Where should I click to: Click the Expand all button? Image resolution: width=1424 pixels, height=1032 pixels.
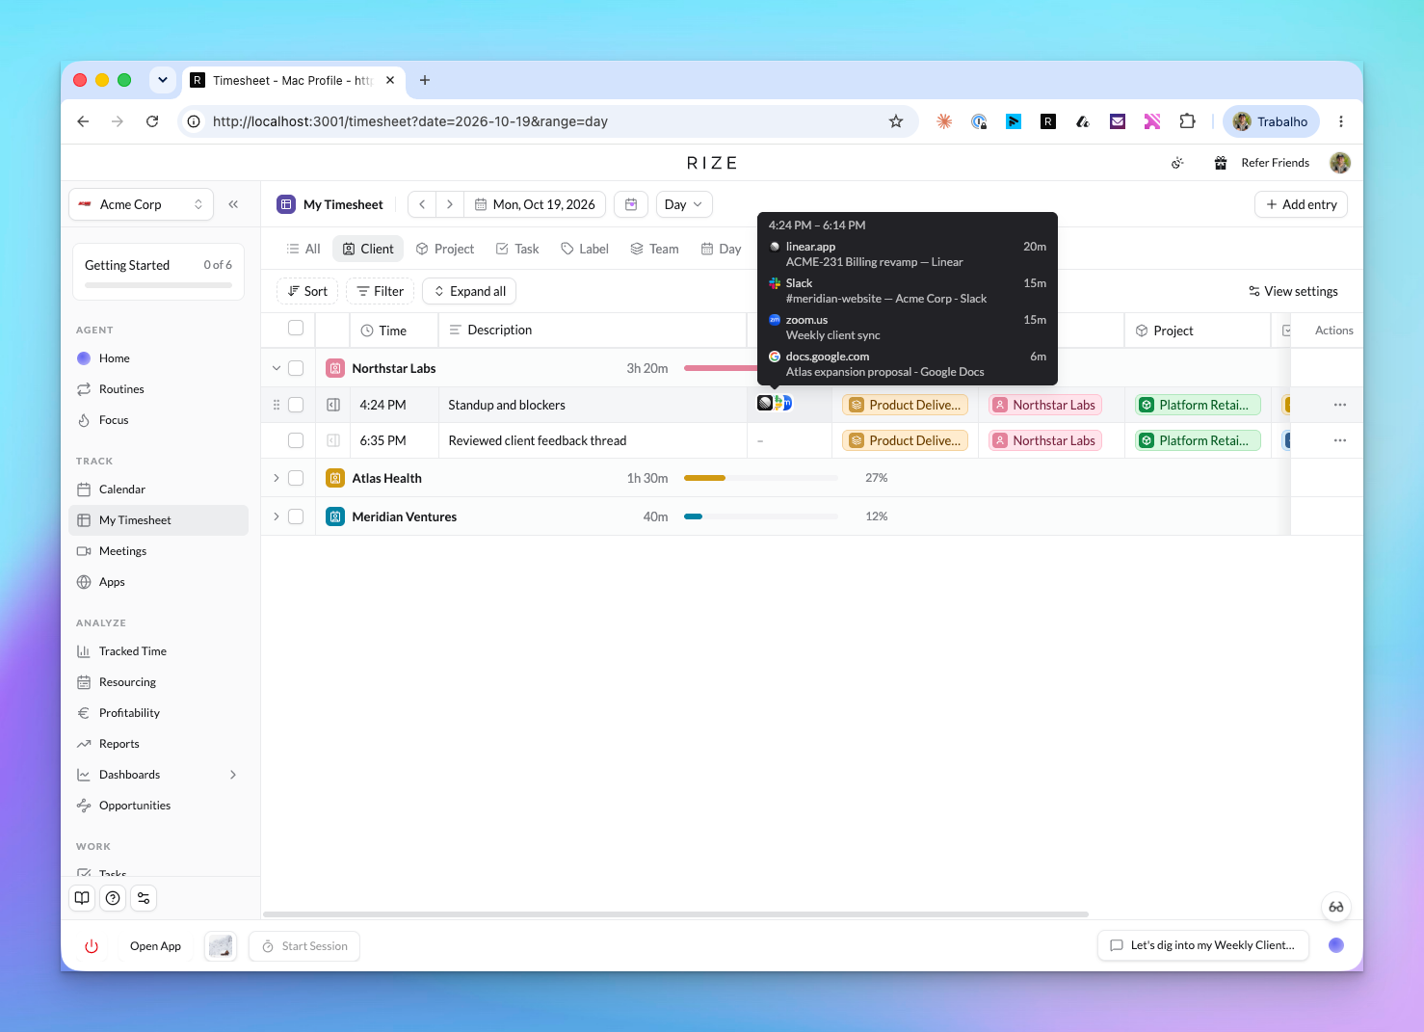[x=469, y=291]
